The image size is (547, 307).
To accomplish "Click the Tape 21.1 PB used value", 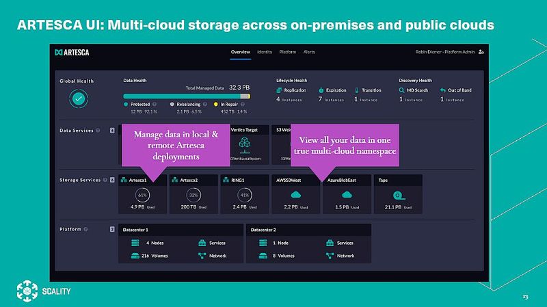I will [398, 207].
